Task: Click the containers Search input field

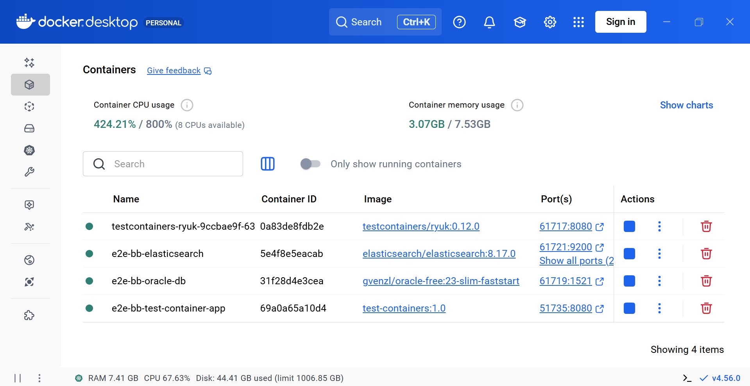Action: (163, 164)
